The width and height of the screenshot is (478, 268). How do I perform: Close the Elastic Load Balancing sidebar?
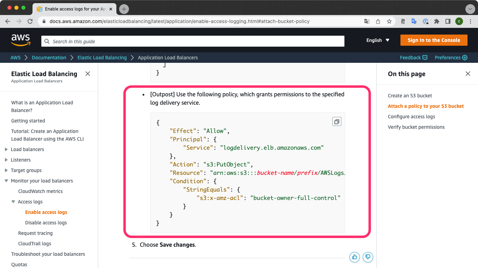(88, 74)
